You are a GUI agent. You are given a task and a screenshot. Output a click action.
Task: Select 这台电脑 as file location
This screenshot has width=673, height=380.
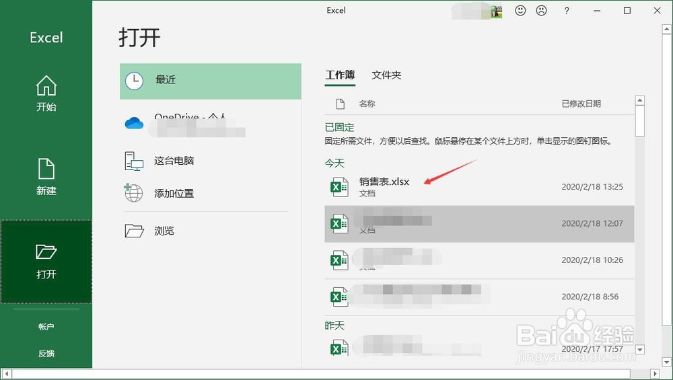[210, 161]
